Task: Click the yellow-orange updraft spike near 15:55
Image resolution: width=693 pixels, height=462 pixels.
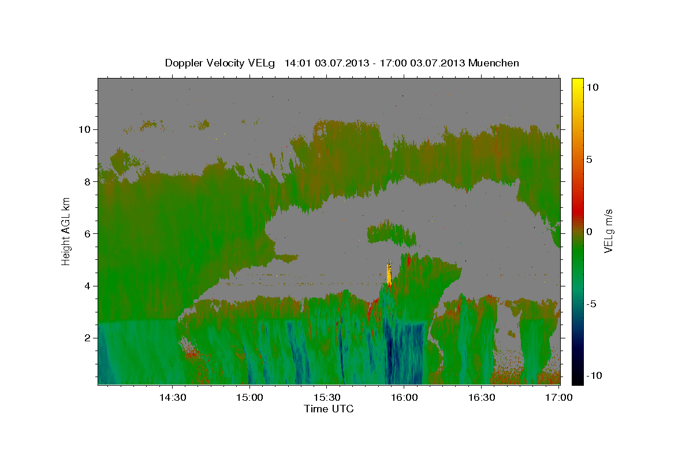Action: pos(389,274)
